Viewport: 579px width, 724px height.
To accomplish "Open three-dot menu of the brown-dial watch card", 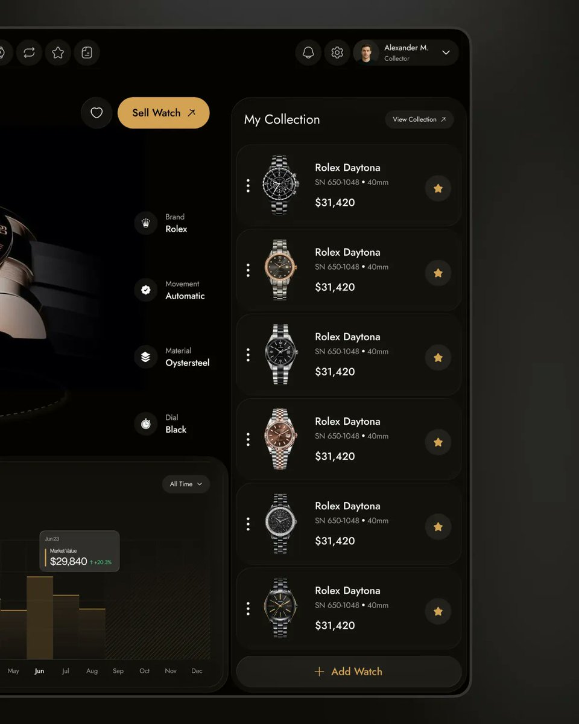I will pos(248,439).
